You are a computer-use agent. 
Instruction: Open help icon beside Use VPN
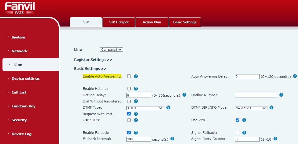tap(244, 120)
